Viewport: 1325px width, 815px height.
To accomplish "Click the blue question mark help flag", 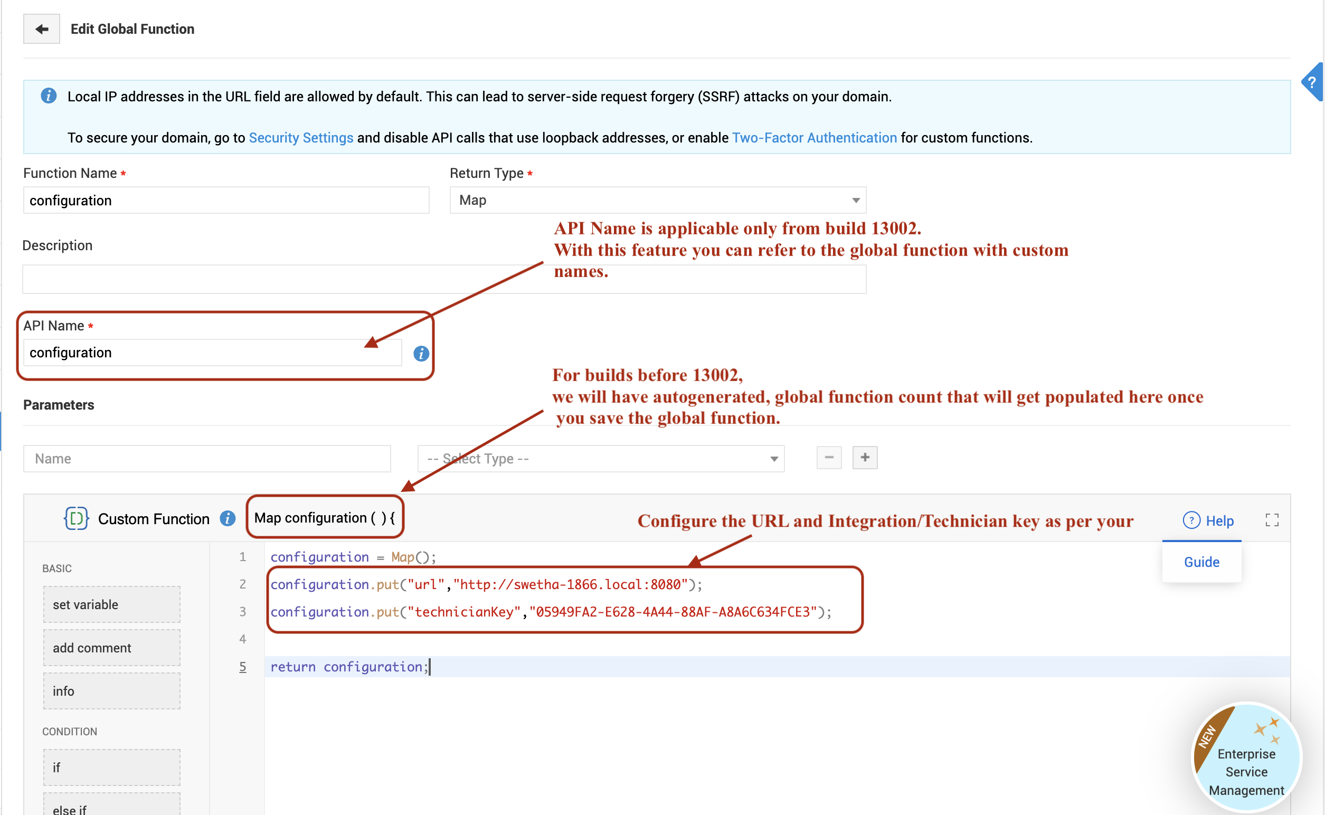I will coord(1312,82).
